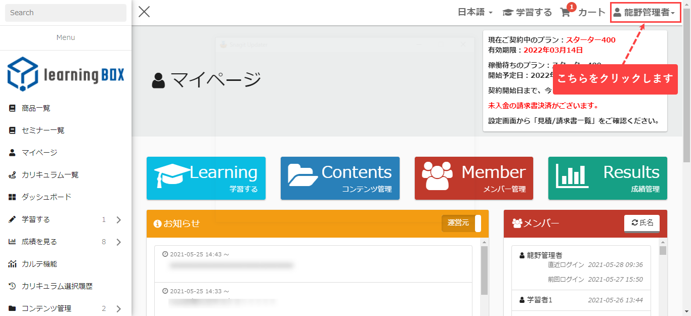Click the Search input field

(x=66, y=13)
